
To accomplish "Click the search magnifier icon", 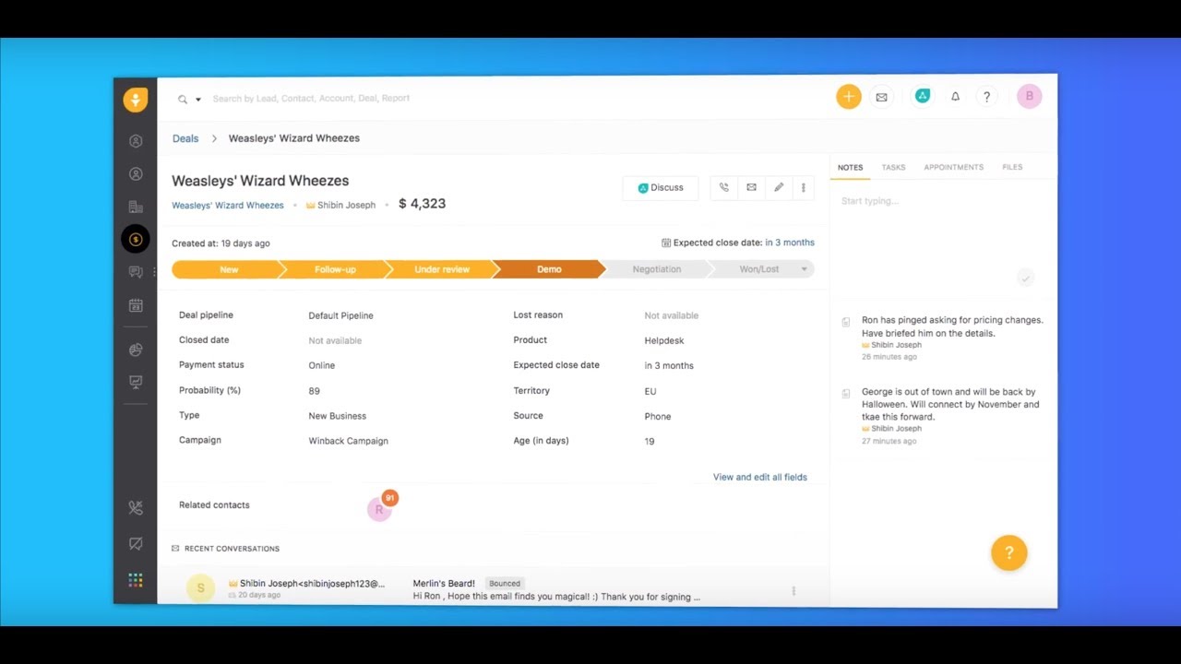I will click(x=183, y=99).
